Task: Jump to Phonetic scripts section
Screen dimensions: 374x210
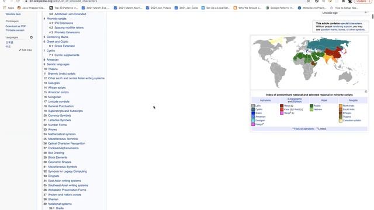Action: pos(57,19)
